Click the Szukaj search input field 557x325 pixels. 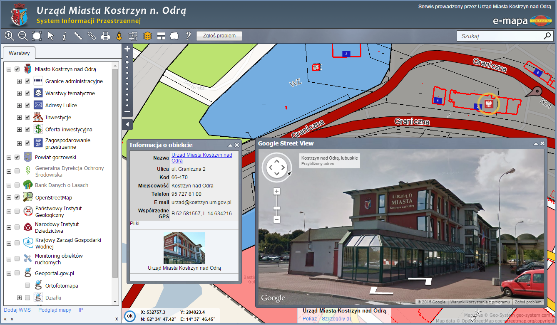click(500, 36)
